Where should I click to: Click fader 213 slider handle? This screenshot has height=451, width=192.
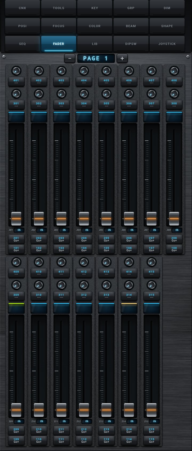click(x=106, y=410)
